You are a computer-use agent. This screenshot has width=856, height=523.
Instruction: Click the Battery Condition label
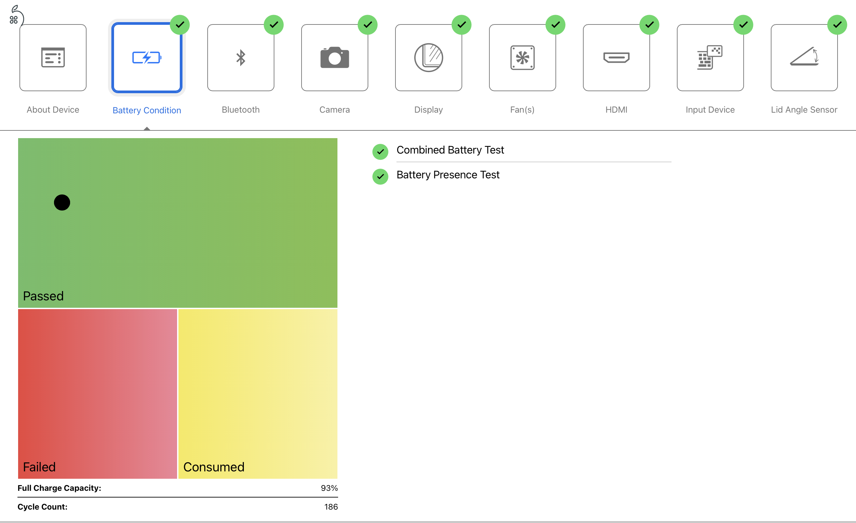147,110
